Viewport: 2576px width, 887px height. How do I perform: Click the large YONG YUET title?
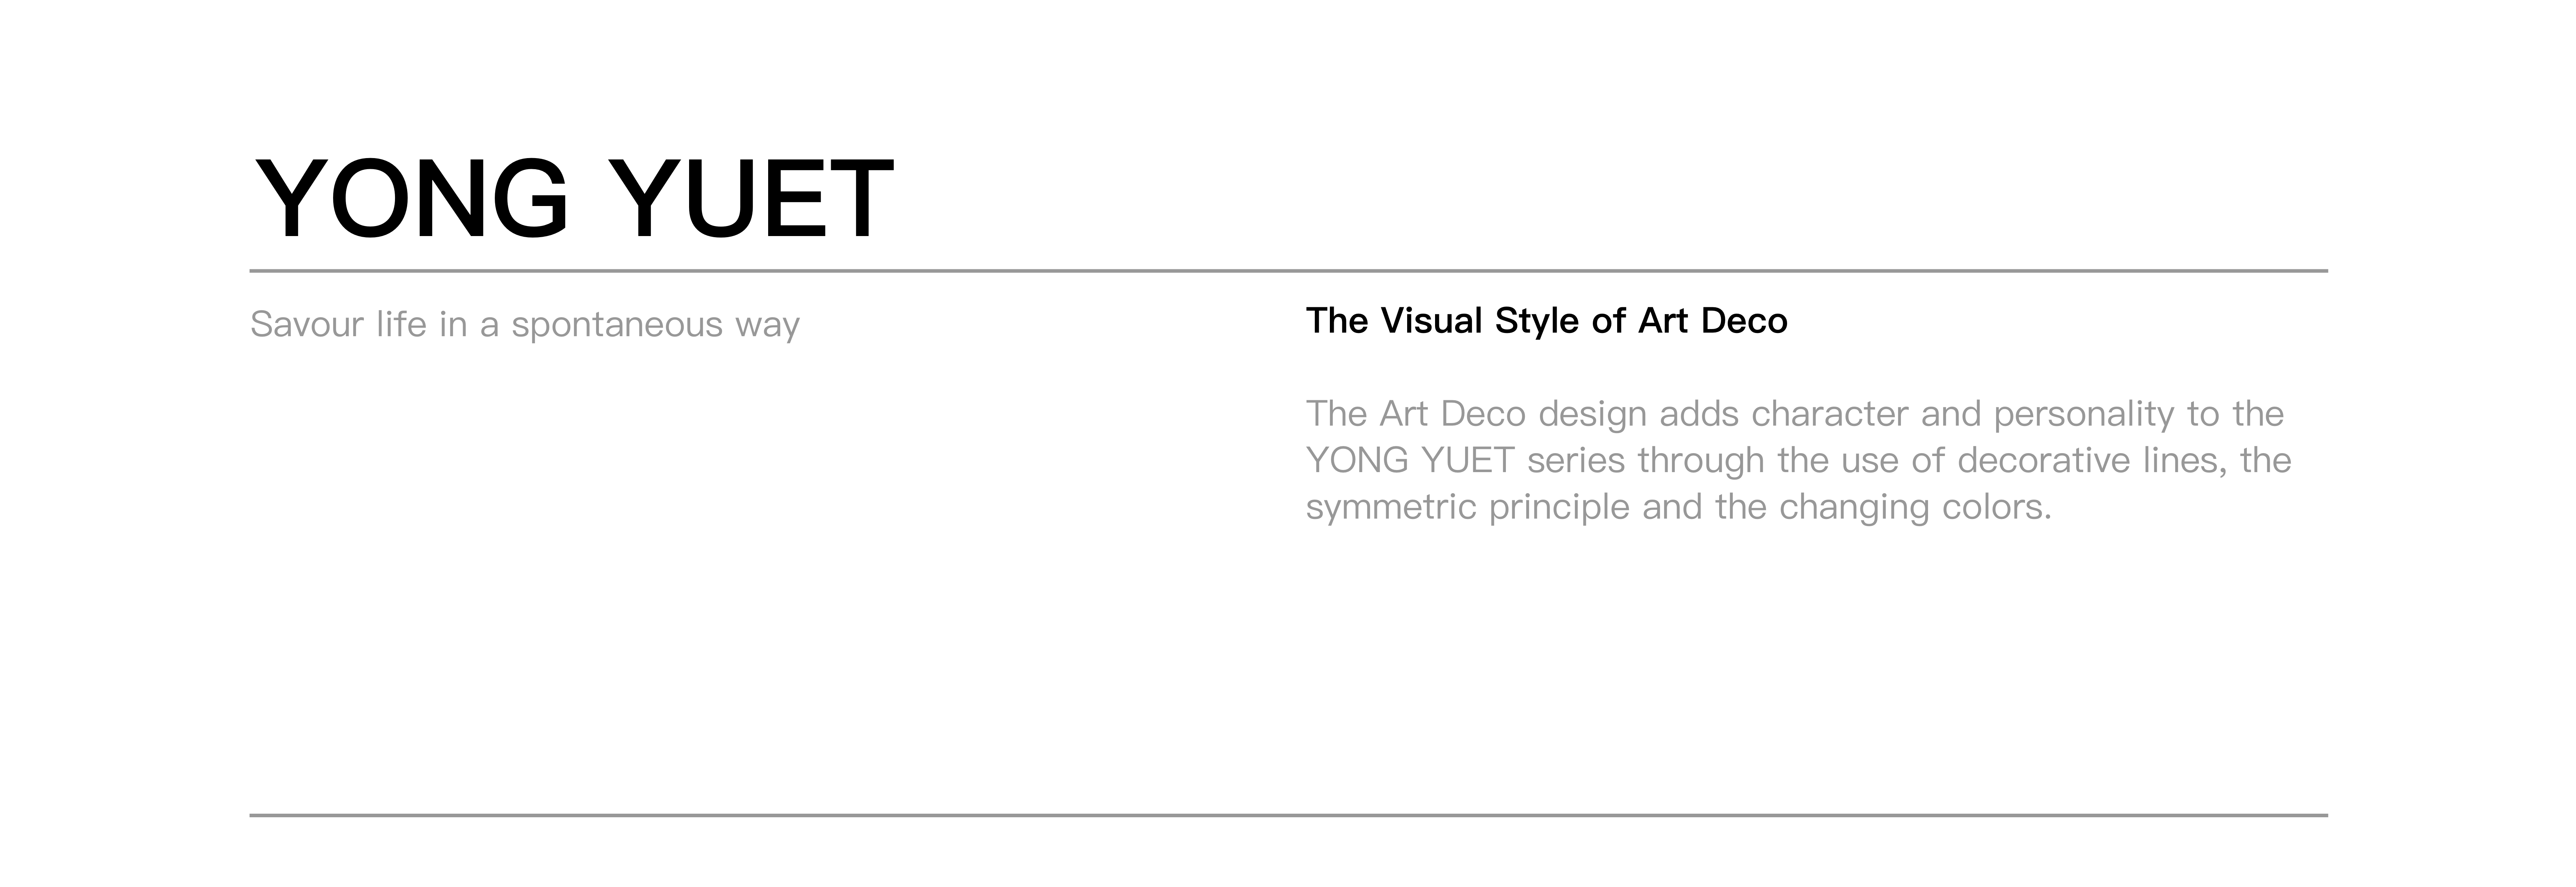pos(574,199)
